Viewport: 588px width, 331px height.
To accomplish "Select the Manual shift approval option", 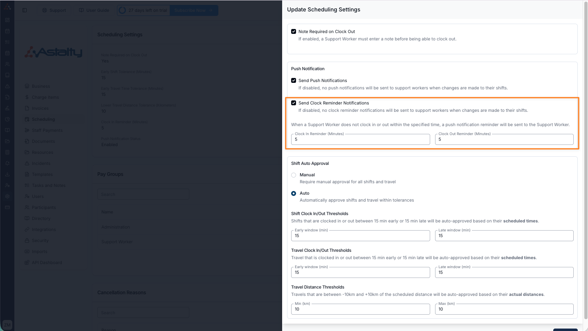I will pyautogui.click(x=294, y=175).
